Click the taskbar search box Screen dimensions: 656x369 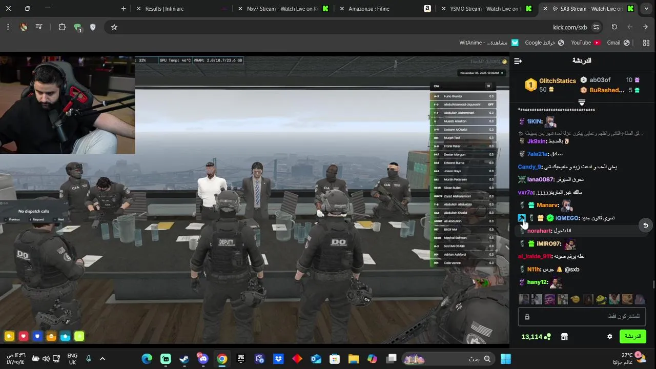pyautogui.click(x=449, y=359)
